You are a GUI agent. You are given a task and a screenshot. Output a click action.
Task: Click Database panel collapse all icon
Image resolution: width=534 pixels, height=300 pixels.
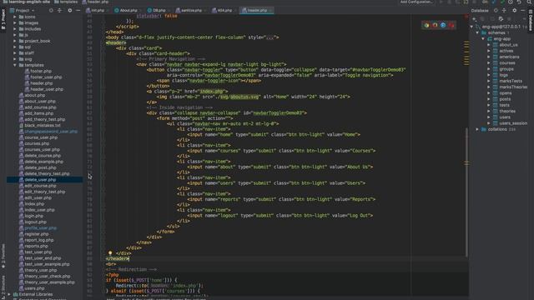pyautogui.click(x=504, y=11)
